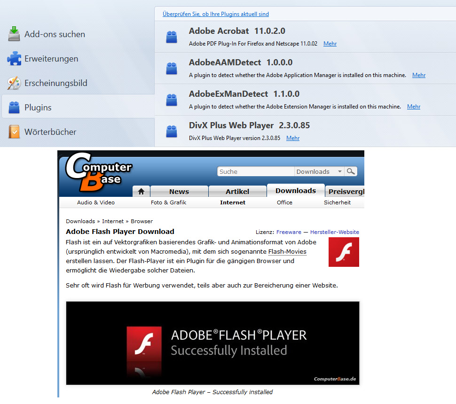Click the Erscheinungsbild paint palette icon

[x=14, y=83]
